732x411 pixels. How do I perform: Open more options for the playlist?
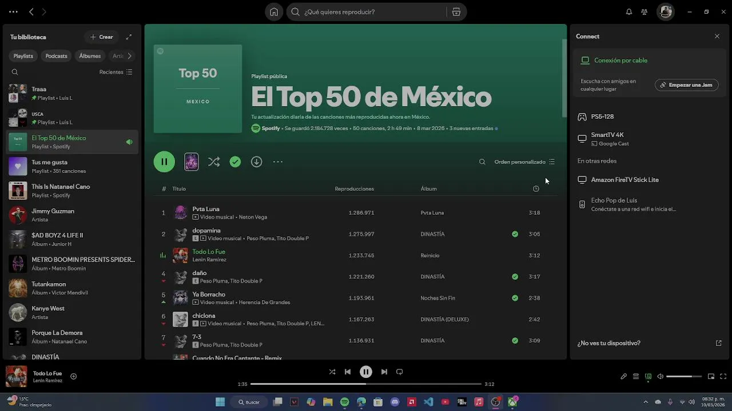coord(278,162)
